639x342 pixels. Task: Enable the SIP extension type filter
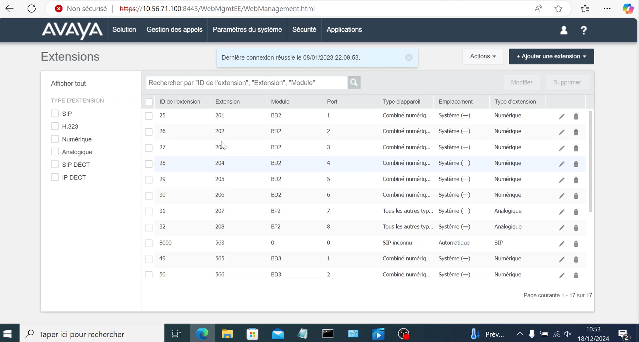(x=55, y=114)
